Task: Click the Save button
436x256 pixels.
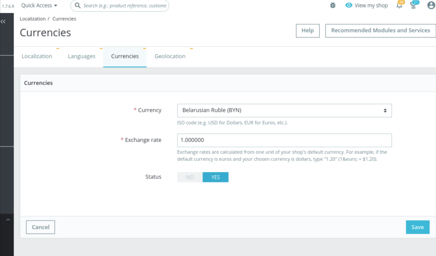Action: [x=417, y=227]
